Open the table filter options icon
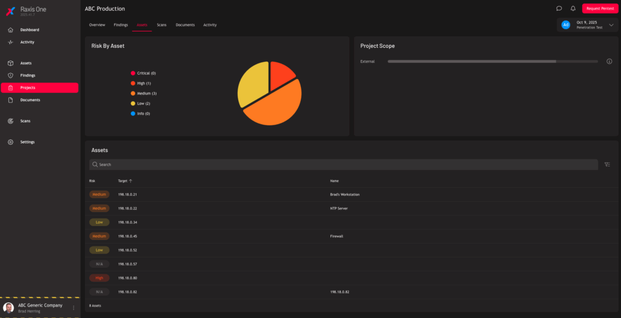 pyautogui.click(x=607, y=165)
